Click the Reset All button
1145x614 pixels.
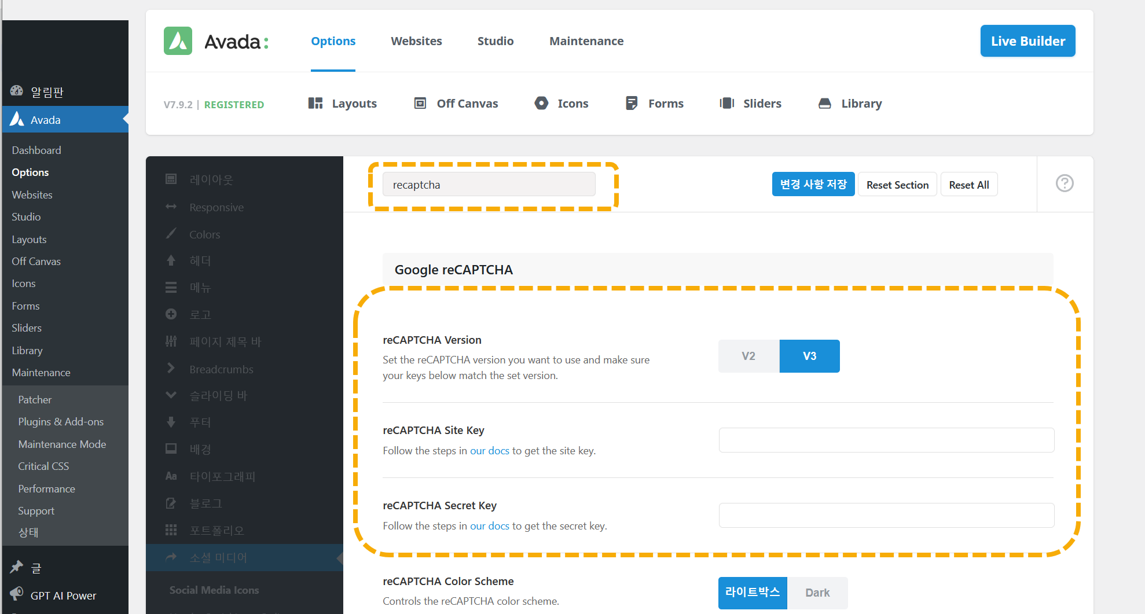[x=969, y=185]
